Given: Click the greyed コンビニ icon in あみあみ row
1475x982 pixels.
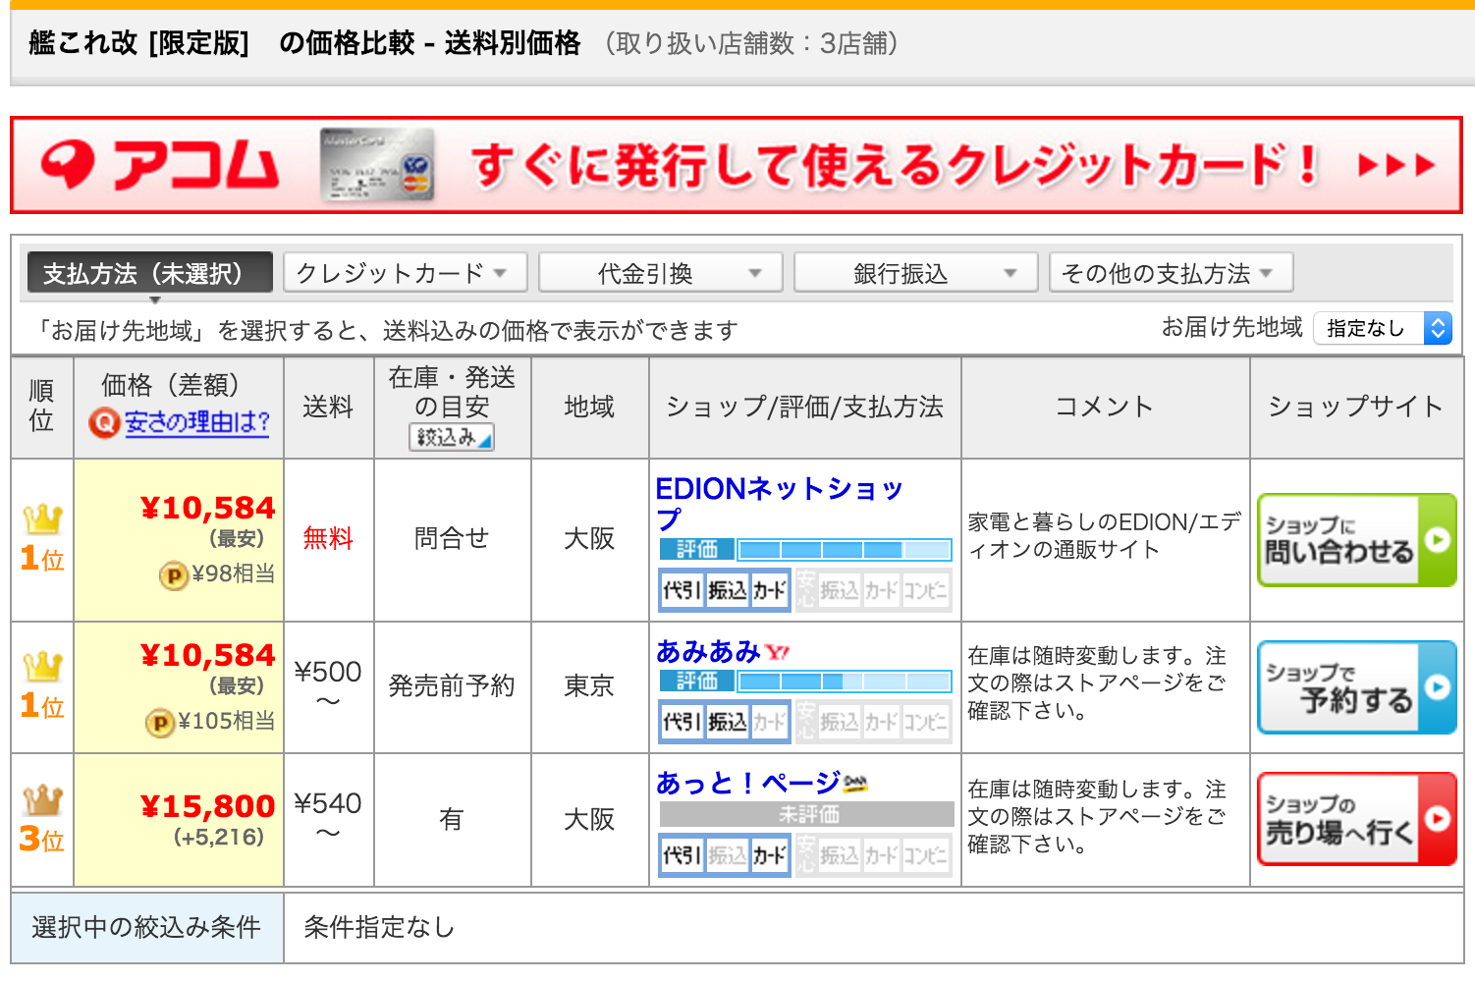Looking at the screenshot, I should (925, 722).
